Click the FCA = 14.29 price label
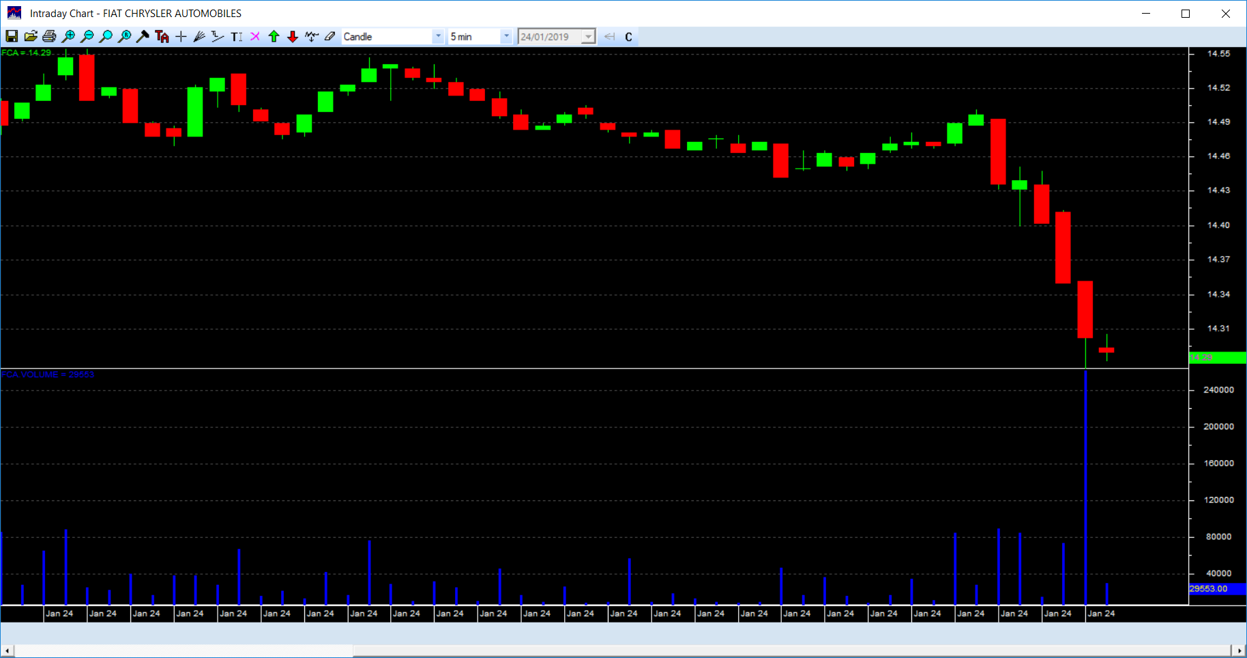1247x658 pixels. point(27,53)
